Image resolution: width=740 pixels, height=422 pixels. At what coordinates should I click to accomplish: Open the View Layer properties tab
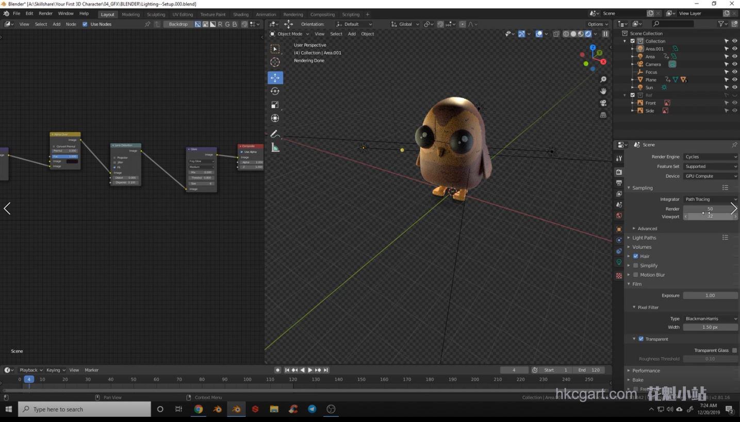pos(619,193)
